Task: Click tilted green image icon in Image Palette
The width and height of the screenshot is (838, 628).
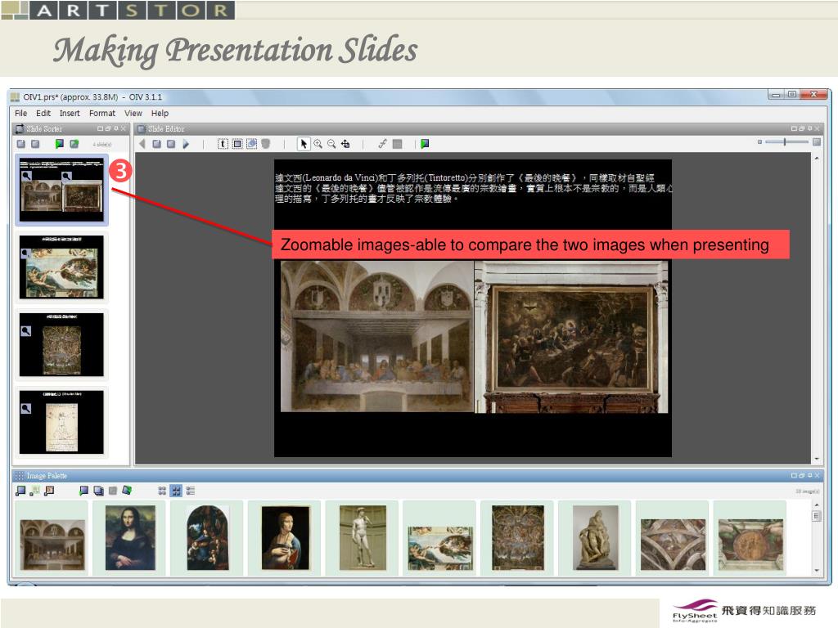Action: click(127, 491)
